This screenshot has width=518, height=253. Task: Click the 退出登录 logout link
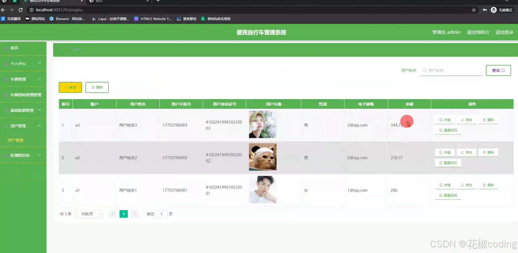[504, 32]
